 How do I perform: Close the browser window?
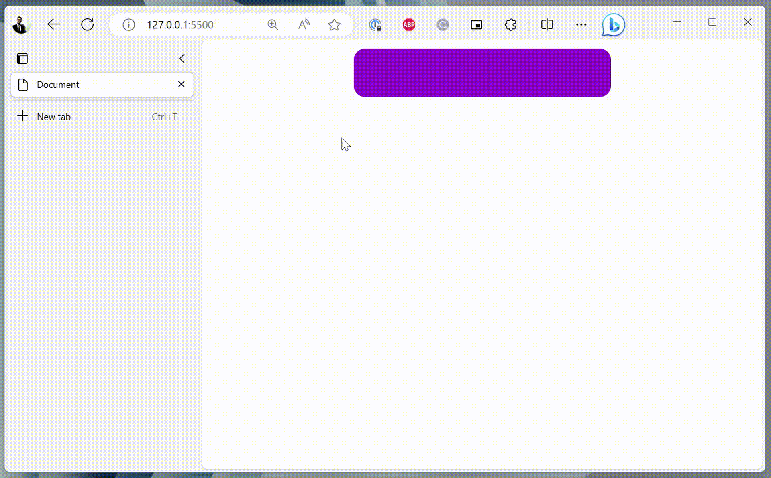(747, 22)
